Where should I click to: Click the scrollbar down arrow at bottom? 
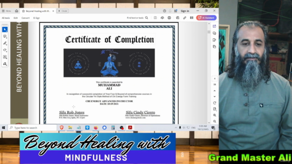click(x=209, y=123)
